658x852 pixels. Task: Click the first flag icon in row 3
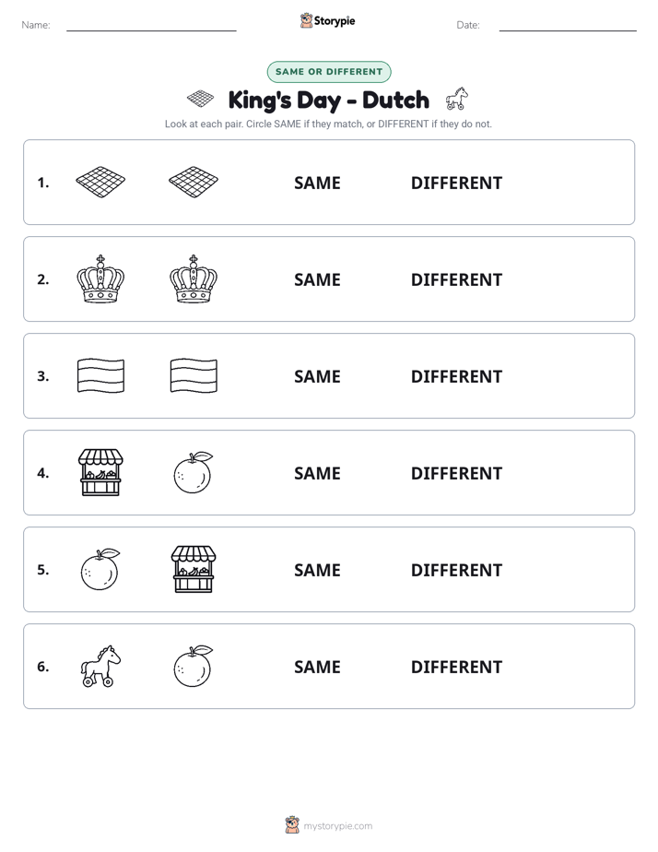(x=101, y=375)
